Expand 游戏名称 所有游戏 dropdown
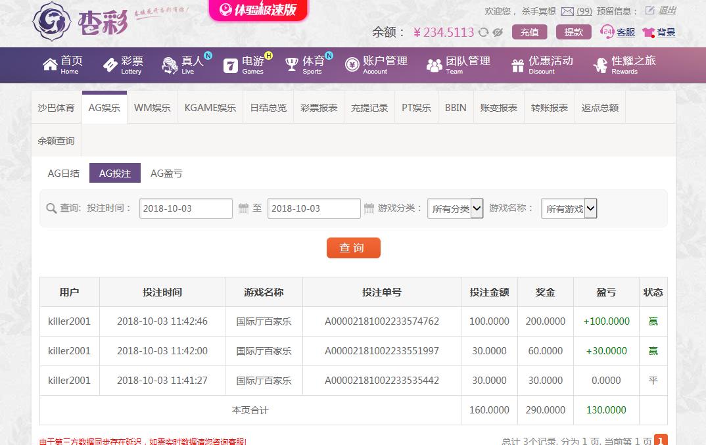Screen dimensions: 706x445 569,208
